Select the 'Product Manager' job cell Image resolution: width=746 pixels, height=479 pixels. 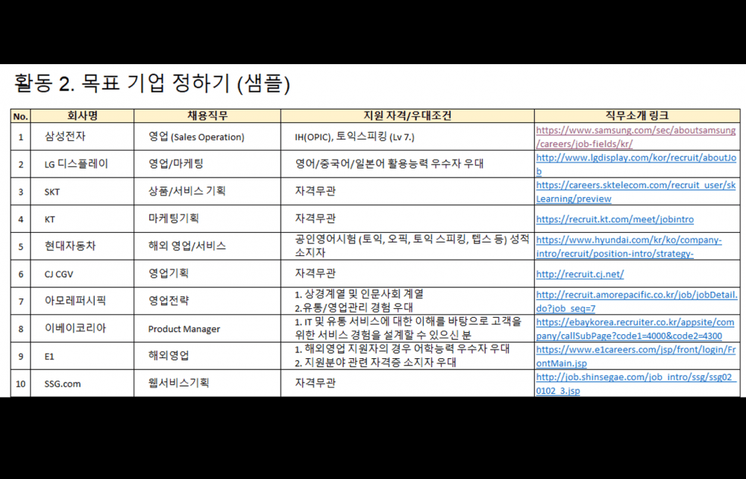[x=207, y=328]
